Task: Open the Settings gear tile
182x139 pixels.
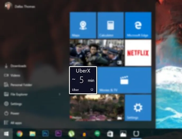Action: point(138,108)
